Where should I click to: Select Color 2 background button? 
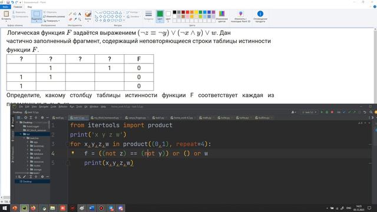[x=168, y=16]
